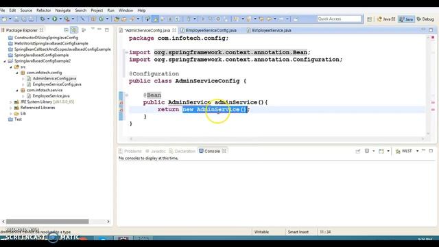Toggle Mark Occurrences toolbar button

click(155, 19)
